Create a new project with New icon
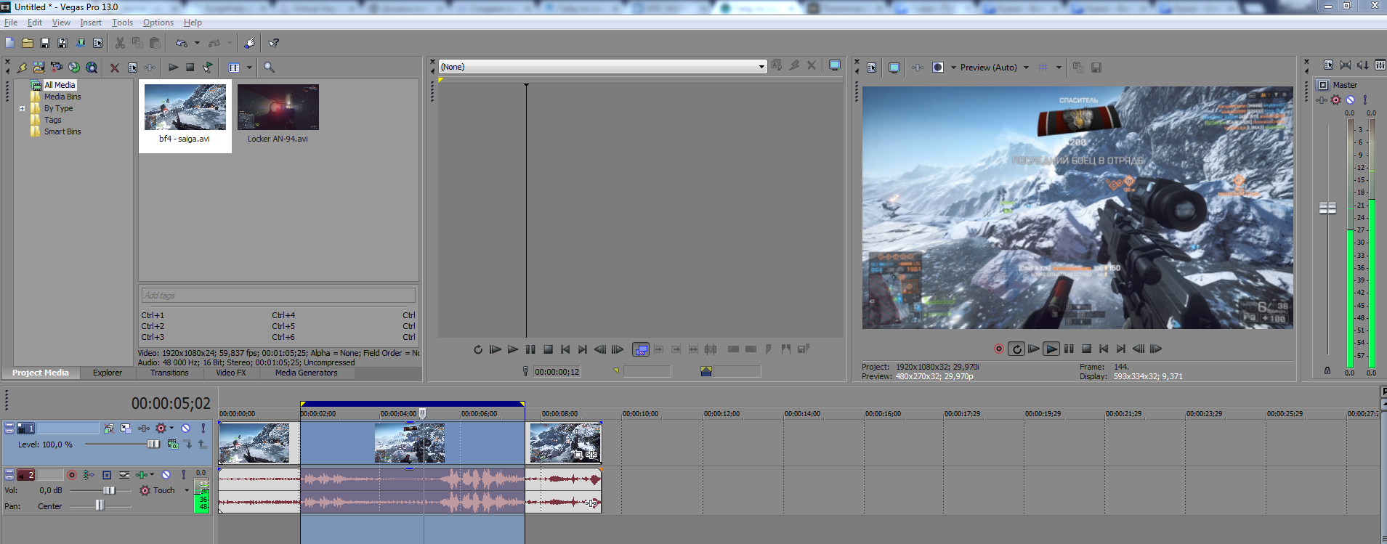Viewport: 1387px width, 544px height. [x=10, y=44]
